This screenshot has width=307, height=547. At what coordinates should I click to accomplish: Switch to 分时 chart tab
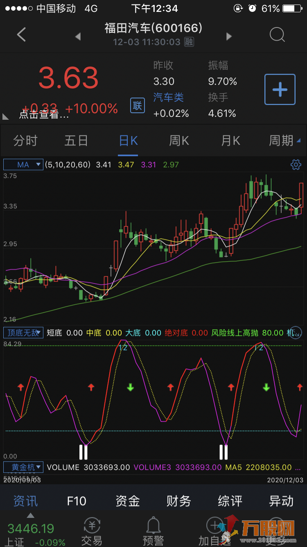[x=25, y=141]
